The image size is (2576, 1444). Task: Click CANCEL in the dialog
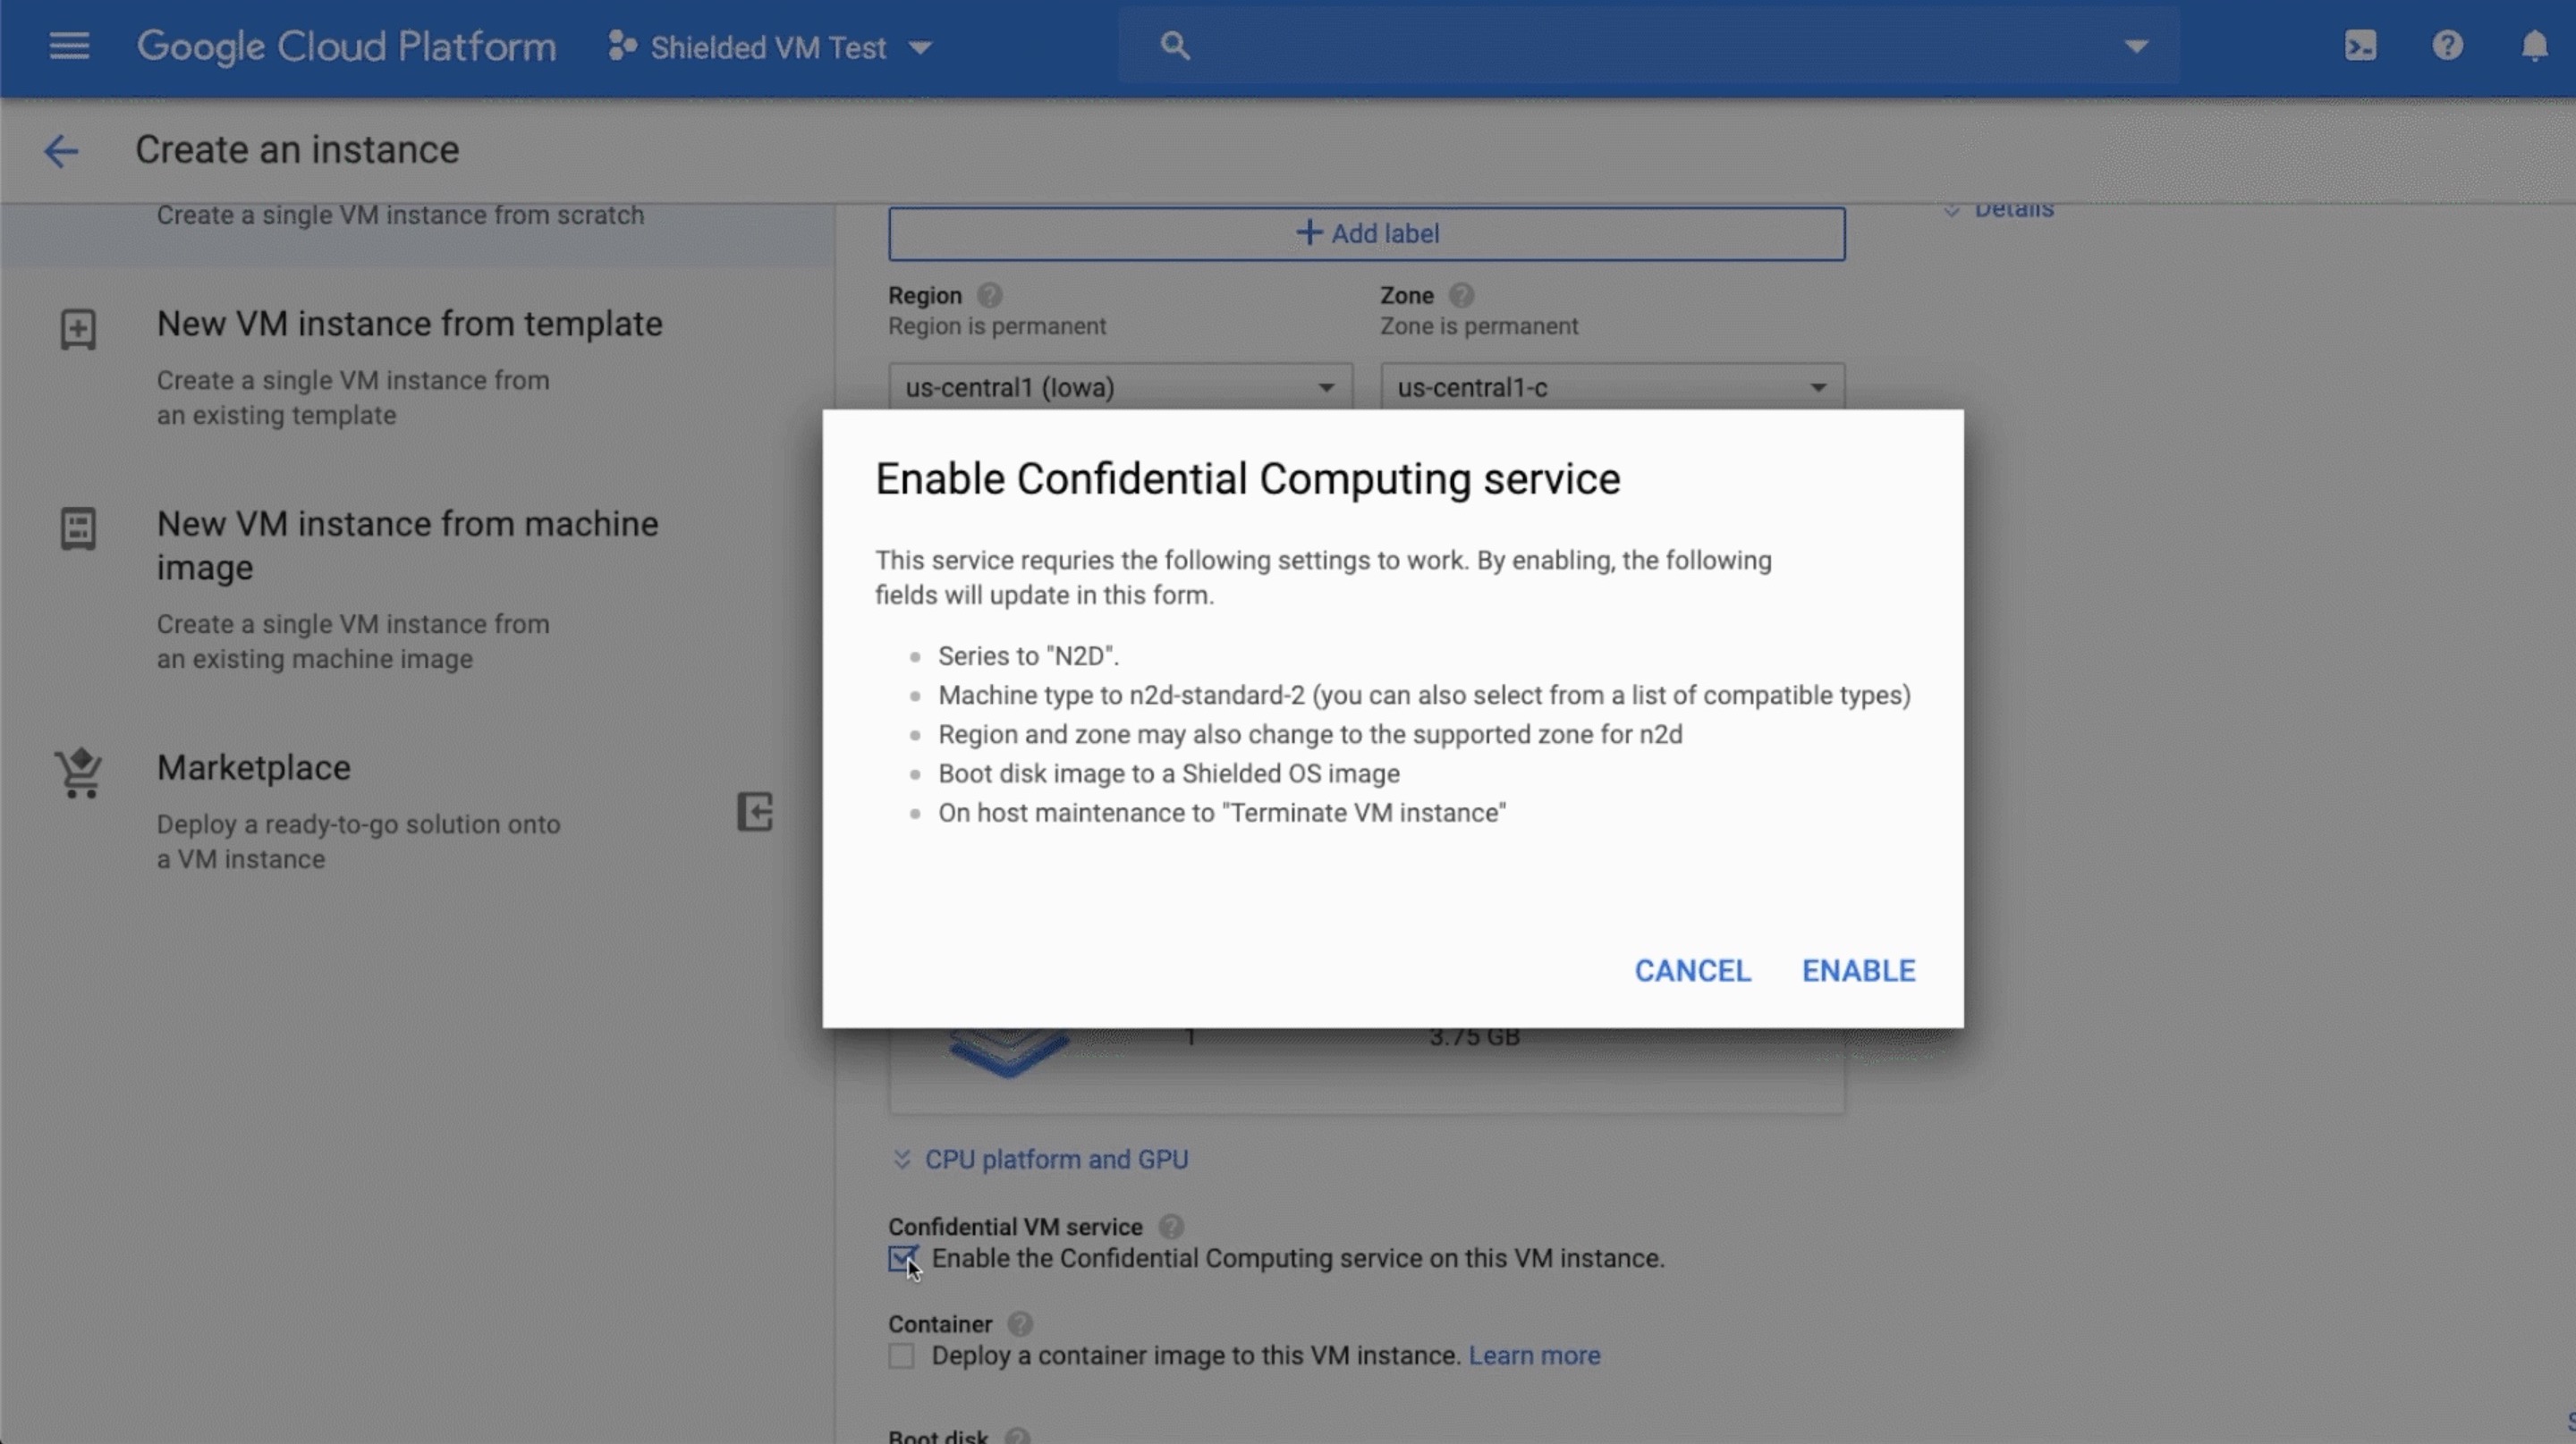(1692, 970)
